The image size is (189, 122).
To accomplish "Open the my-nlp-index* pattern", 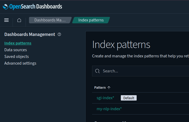I will tap(109, 109).
